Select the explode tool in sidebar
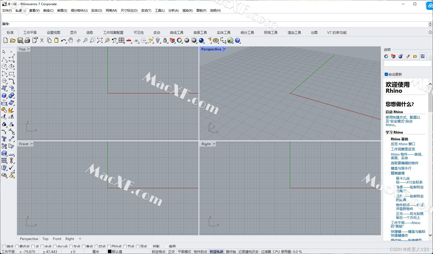This screenshot has width=433, height=254. point(11,110)
